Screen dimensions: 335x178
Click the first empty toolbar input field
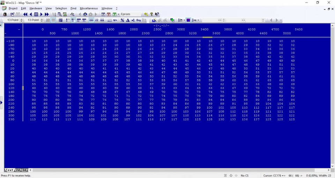pos(210,20)
